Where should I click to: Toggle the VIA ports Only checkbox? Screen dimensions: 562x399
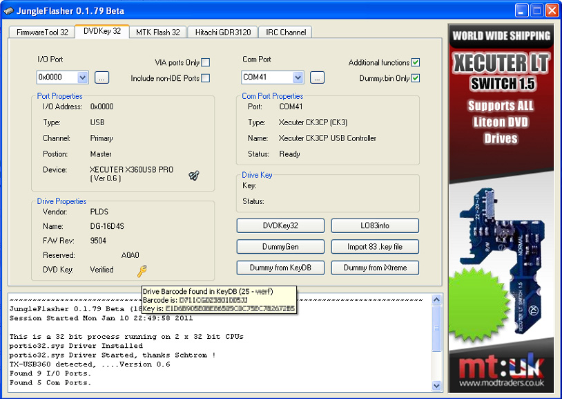coord(205,62)
